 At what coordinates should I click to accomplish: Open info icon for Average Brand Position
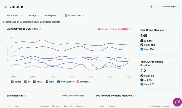(175, 63)
